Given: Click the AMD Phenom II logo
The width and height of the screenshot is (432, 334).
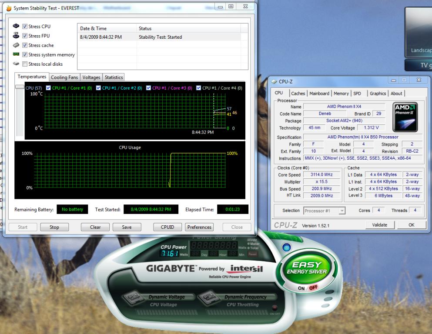Looking at the screenshot, I should [x=405, y=117].
